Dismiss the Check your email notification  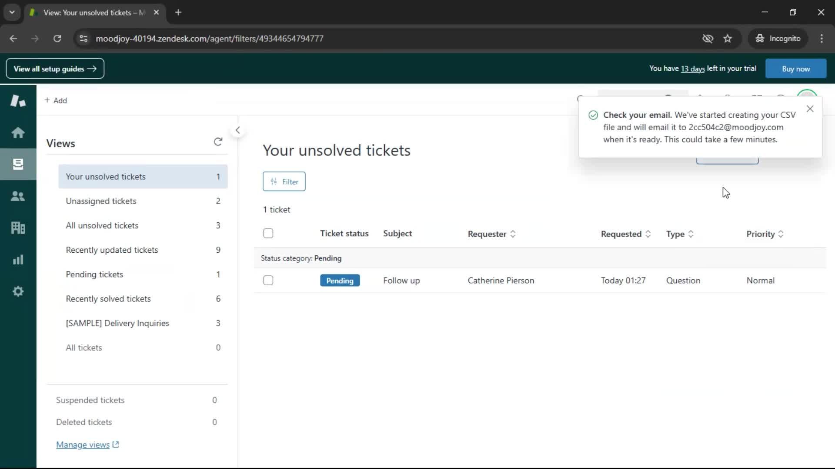click(x=810, y=109)
